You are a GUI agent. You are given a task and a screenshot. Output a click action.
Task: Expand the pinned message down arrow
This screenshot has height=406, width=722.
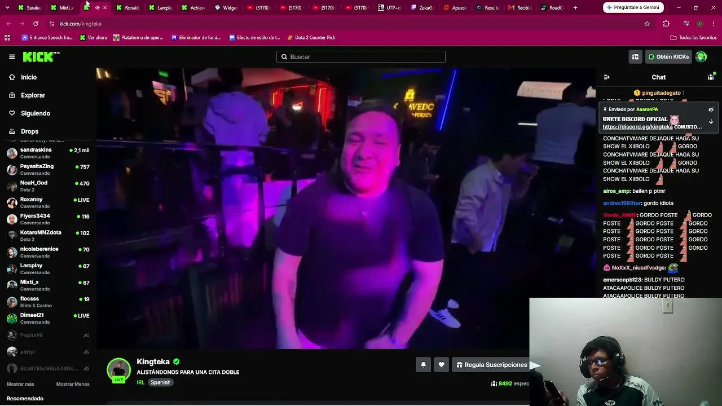pos(711,121)
